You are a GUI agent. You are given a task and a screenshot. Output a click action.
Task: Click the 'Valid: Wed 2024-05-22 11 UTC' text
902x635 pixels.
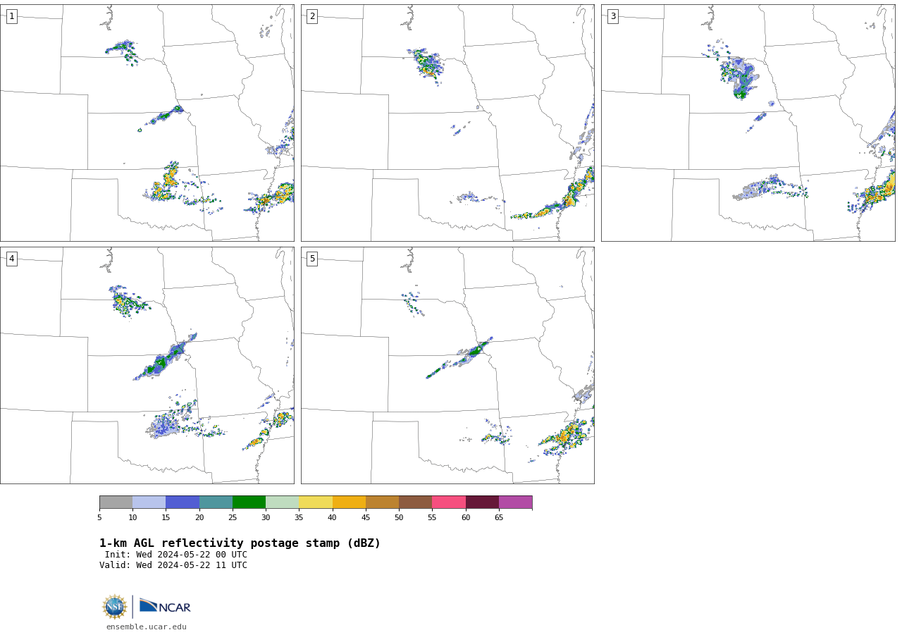pyautogui.click(x=173, y=565)
